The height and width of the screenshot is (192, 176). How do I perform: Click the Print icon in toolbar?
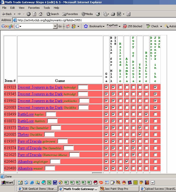(113, 14)
